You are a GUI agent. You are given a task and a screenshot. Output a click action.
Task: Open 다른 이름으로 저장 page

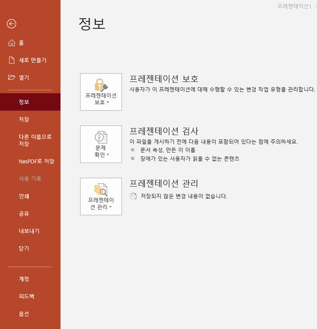click(35, 140)
